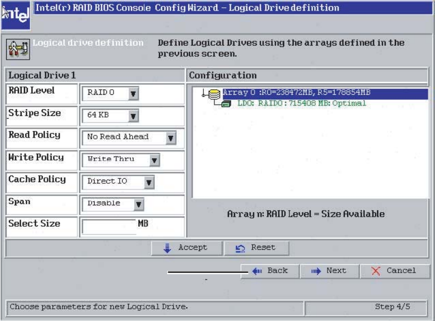
Task: Click the Read Policy label
Action: (x=35, y=135)
